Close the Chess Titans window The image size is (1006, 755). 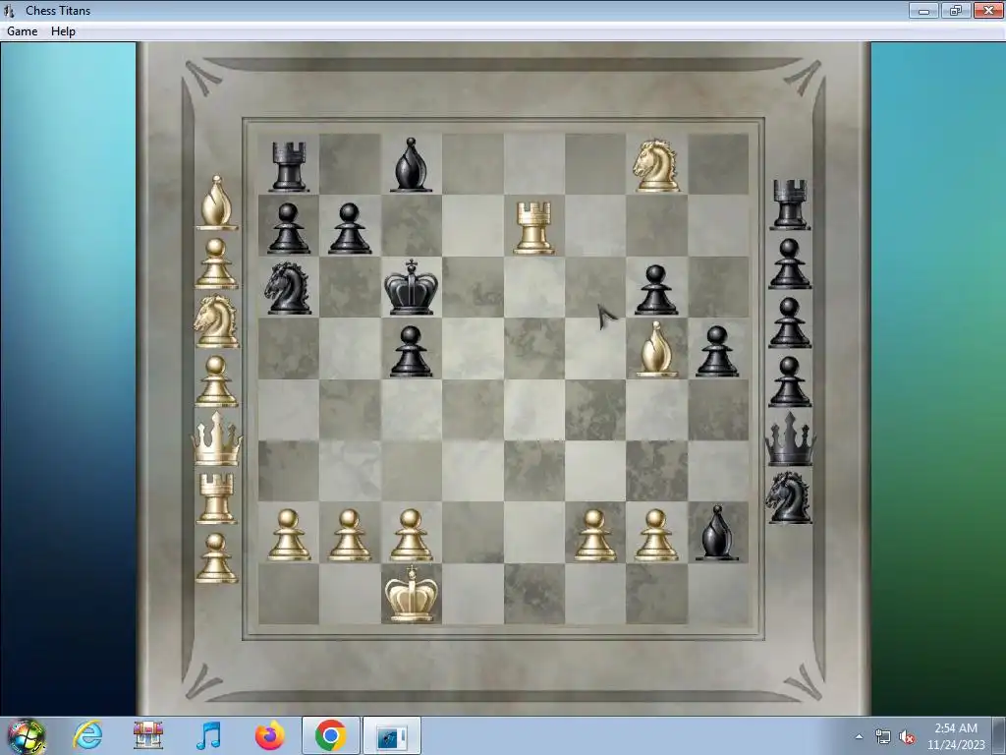point(988,10)
